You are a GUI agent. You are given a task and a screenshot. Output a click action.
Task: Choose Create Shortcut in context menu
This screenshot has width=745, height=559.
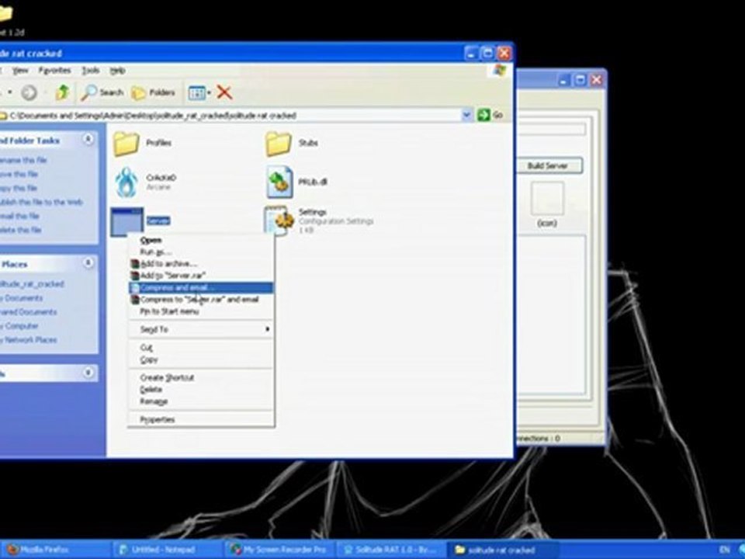(x=202, y=378)
